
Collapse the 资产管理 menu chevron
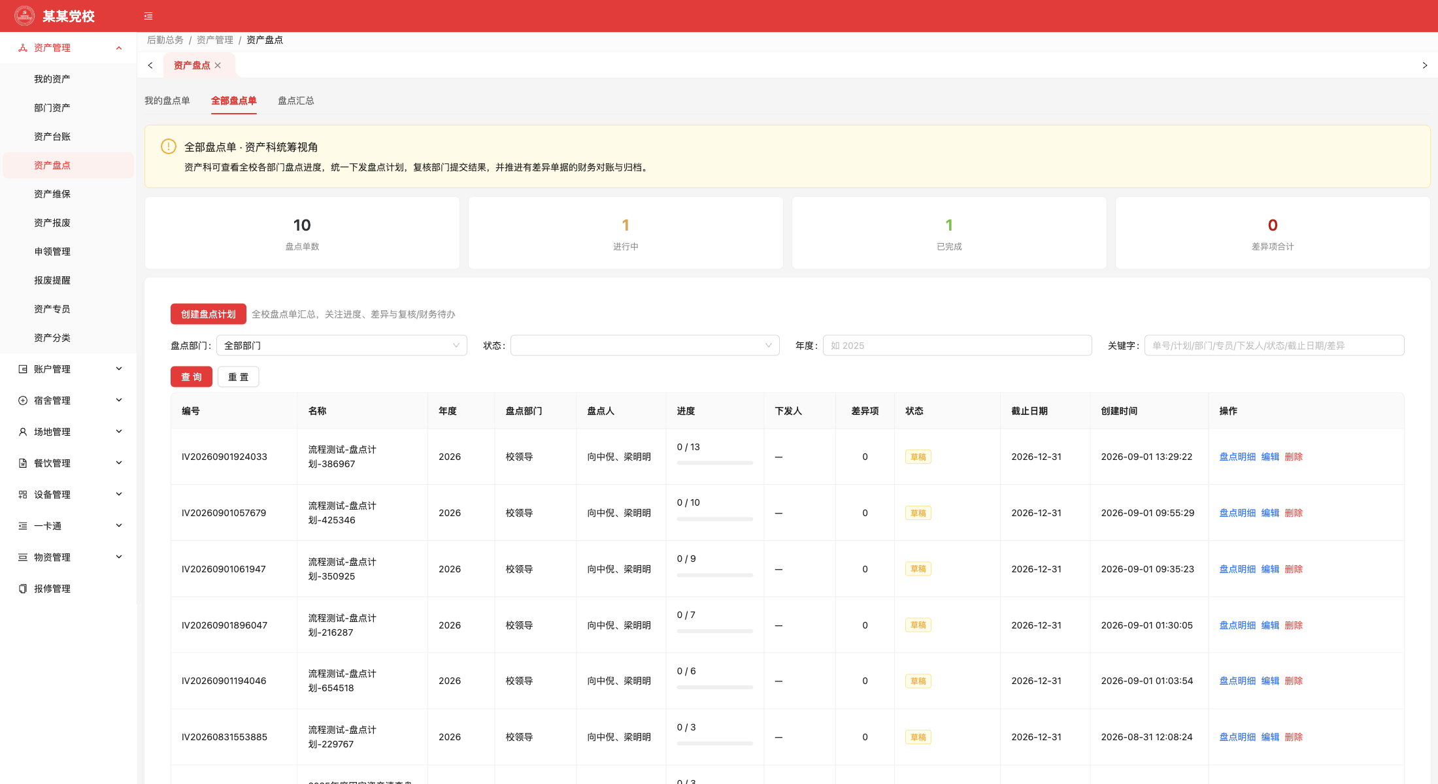pyautogui.click(x=119, y=48)
